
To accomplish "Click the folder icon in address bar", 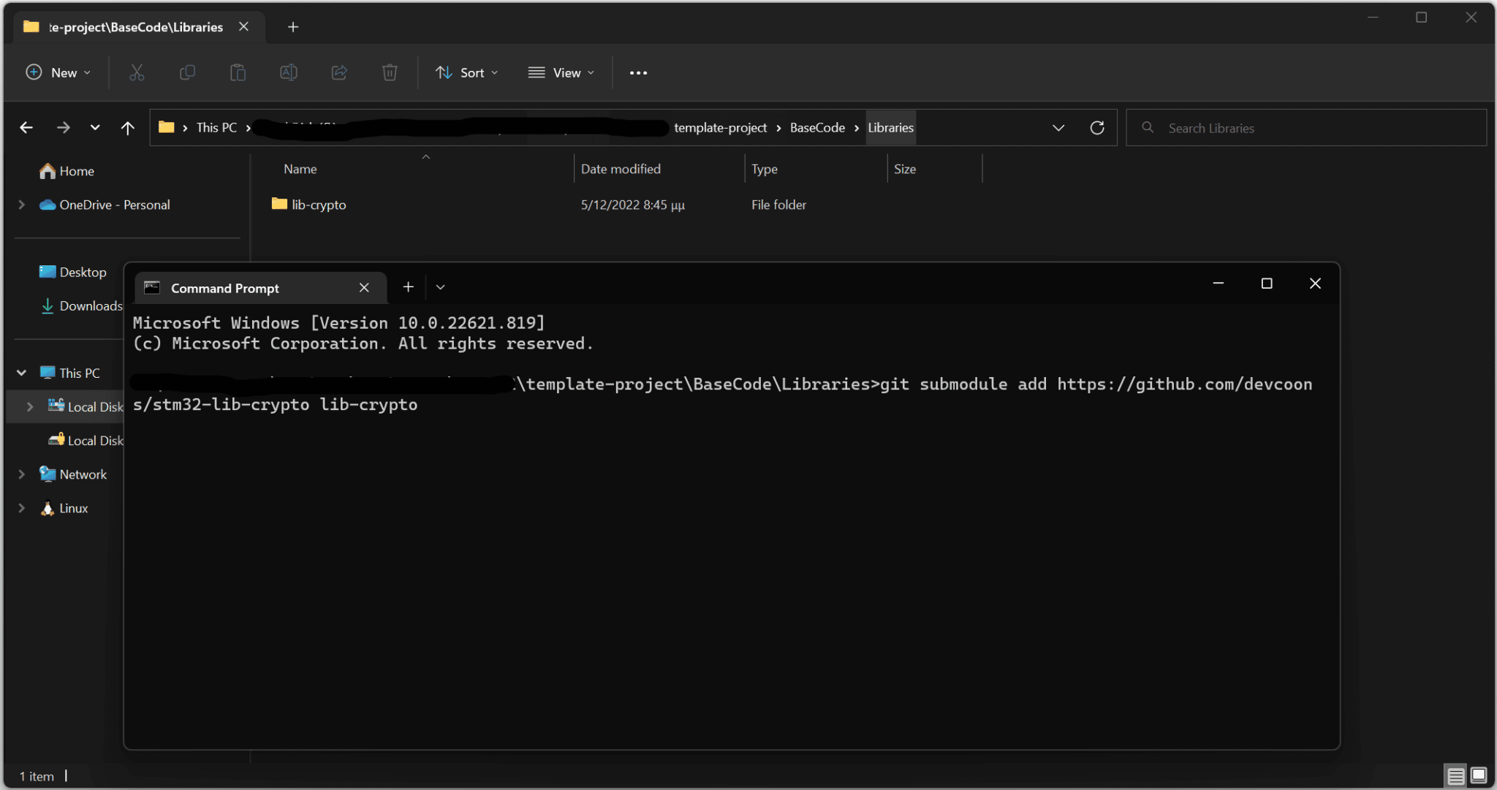I will click(167, 127).
